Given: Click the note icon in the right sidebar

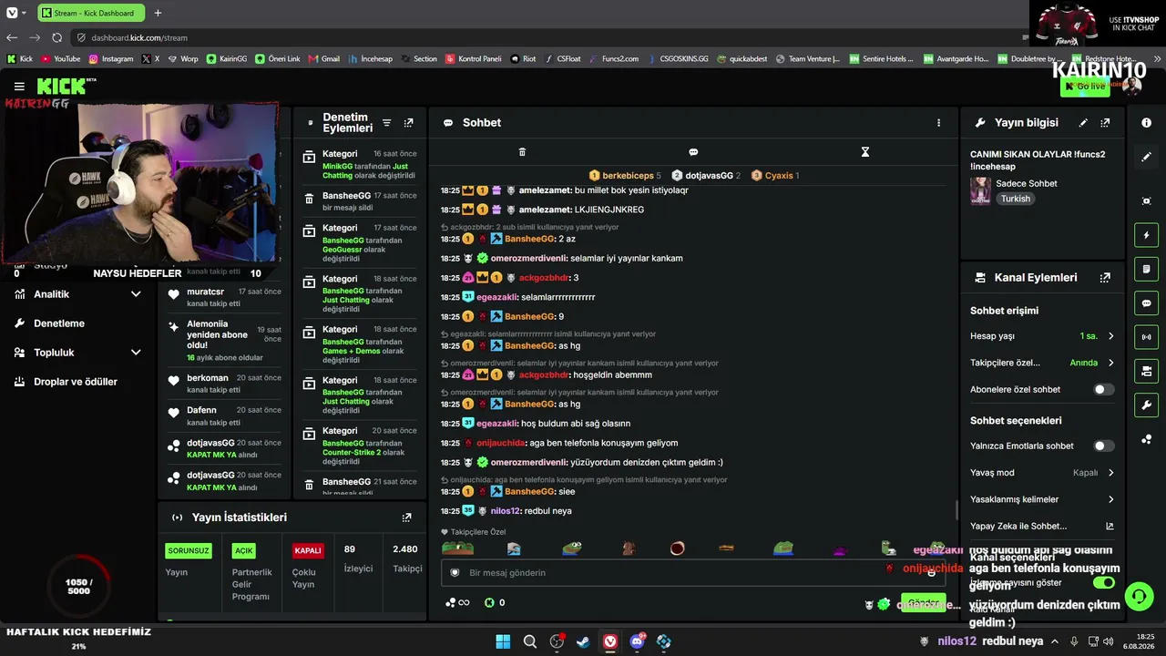Looking at the screenshot, I should pos(1146,269).
